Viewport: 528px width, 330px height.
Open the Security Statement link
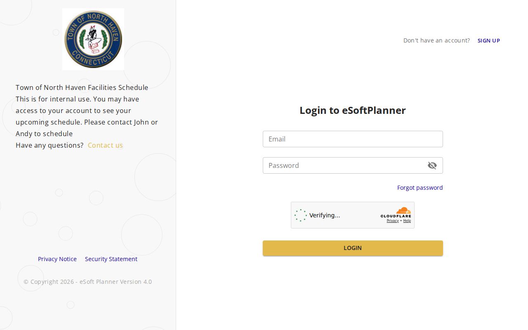click(111, 259)
